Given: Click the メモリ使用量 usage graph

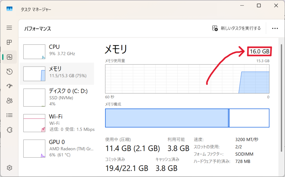Looking at the screenshot, I should pos(187,79).
